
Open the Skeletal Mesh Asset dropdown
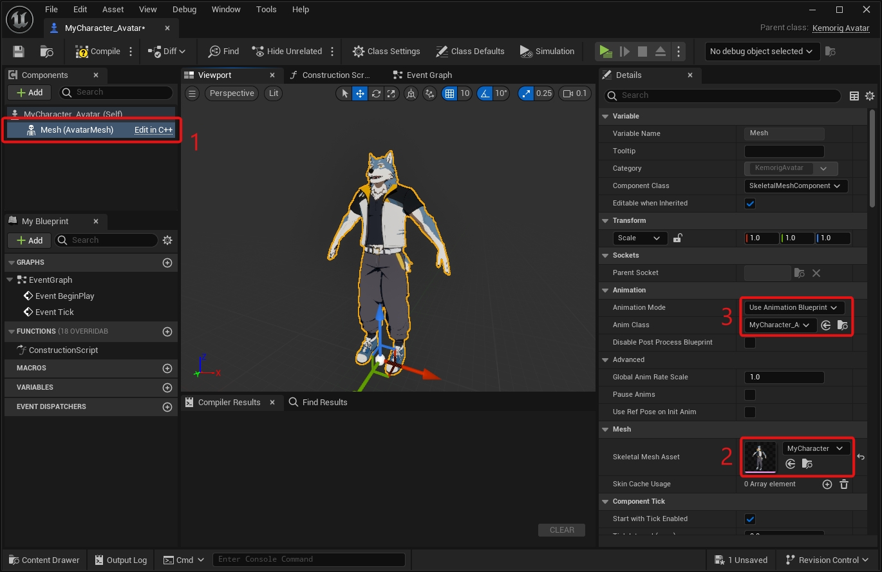(815, 448)
